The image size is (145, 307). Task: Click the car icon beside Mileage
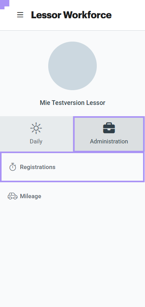[x=12, y=196]
